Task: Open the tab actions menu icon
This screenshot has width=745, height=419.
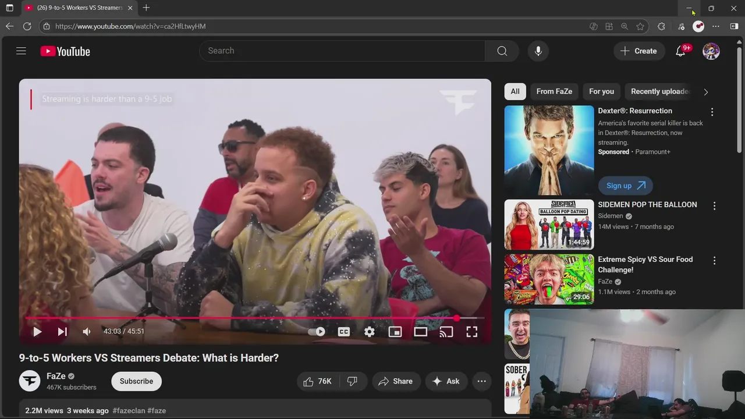Action: pos(9,8)
